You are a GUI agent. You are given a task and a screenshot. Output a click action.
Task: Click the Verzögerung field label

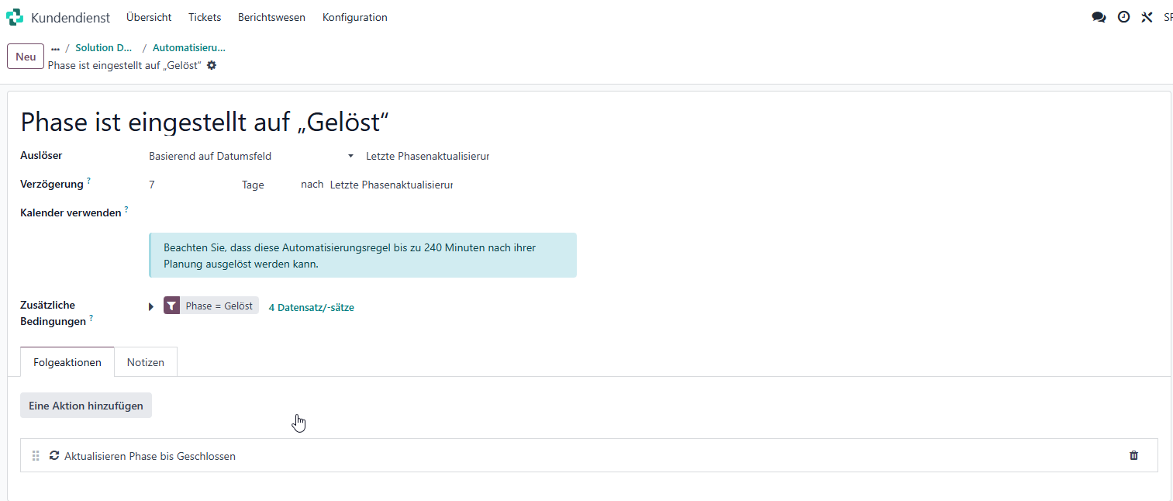click(x=51, y=184)
